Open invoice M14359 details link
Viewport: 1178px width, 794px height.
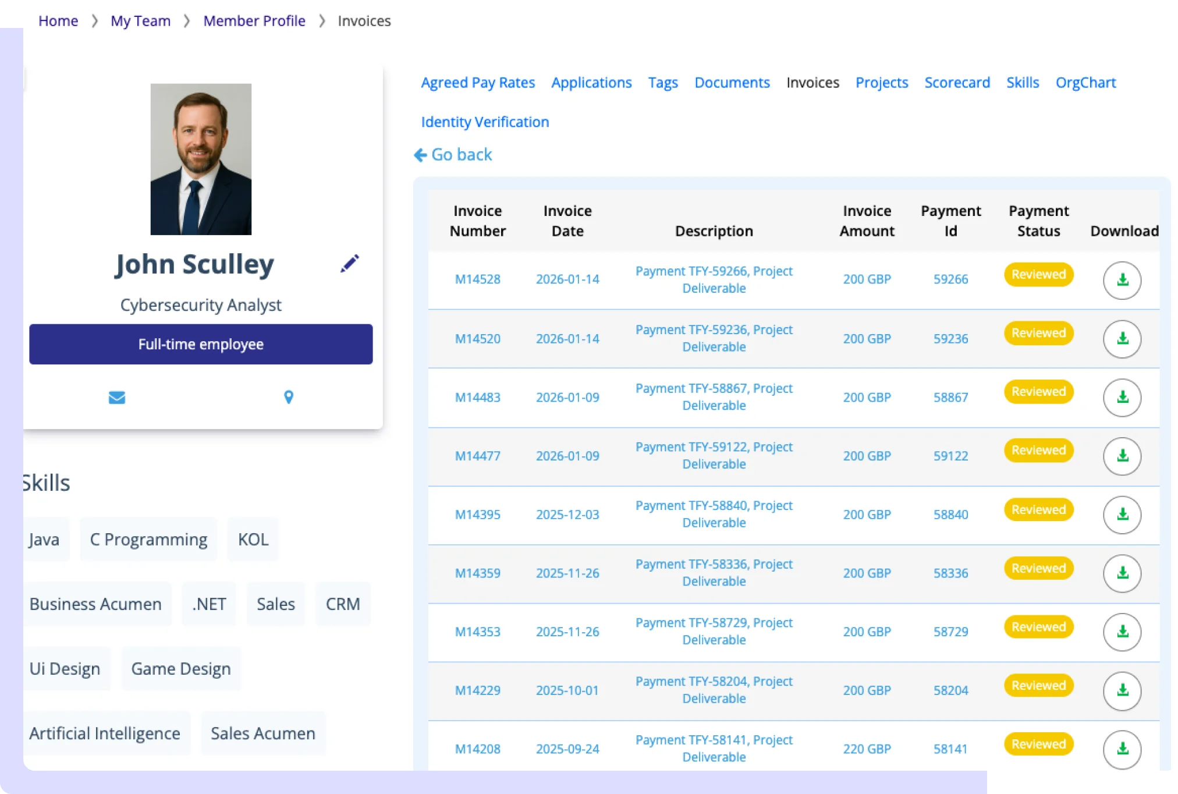click(x=477, y=573)
